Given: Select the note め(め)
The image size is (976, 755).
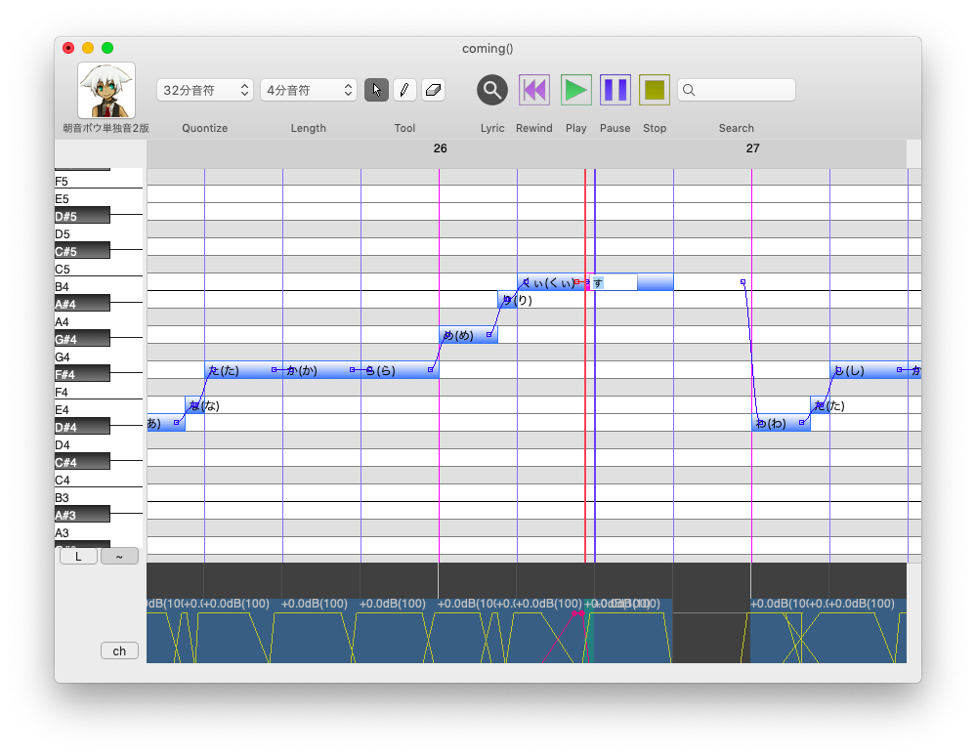Looking at the screenshot, I should [x=468, y=335].
